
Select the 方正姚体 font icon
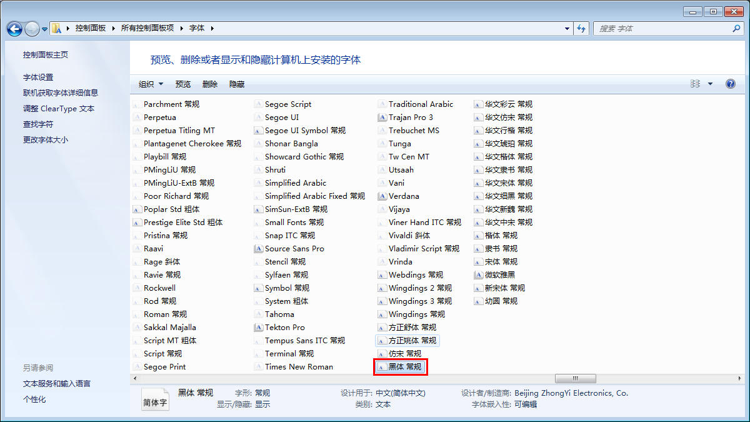coord(382,341)
